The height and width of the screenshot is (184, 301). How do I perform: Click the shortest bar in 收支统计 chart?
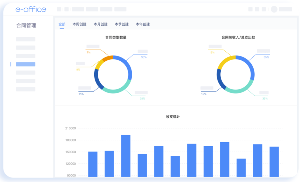coord(241,168)
